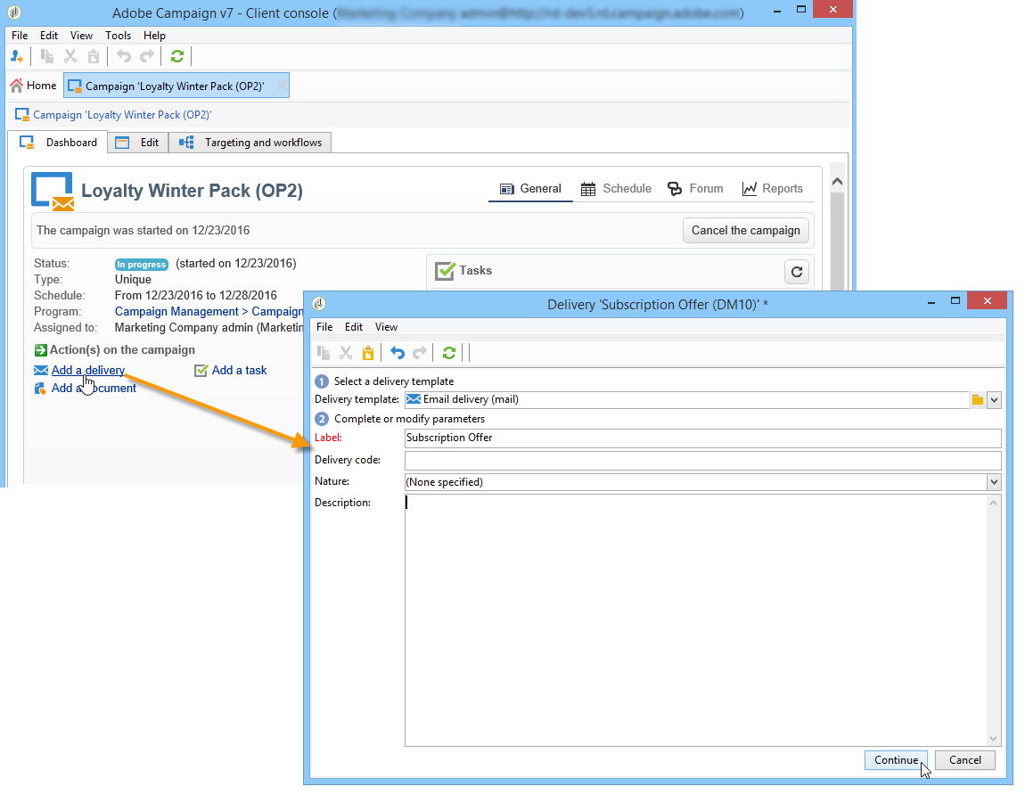
Task: Click Add a document link
Action: pos(94,389)
